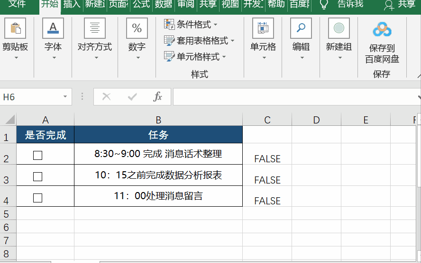Tick the checkbox for 8:30~9:00 task row
This screenshot has height=263, width=421.
coord(37,155)
